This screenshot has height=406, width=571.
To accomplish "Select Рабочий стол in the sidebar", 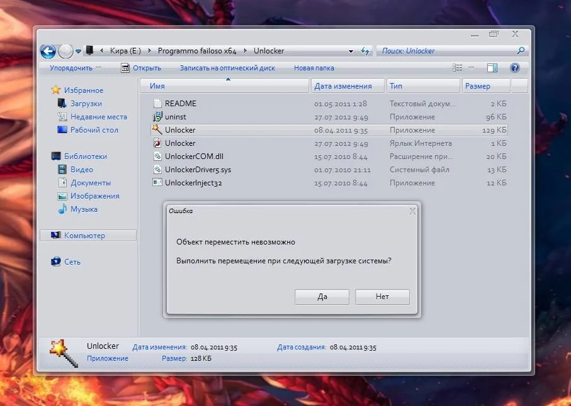I will [x=94, y=130].
